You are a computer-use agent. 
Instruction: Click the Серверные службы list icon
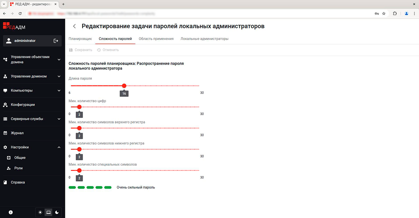tap(5, 119)
